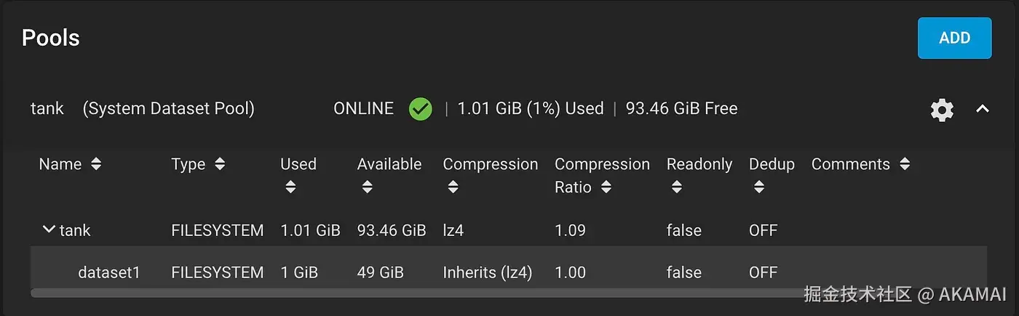The image size is (1019, 316).
Task: Click the Compression Ratio column header
Action: click(601, 165)
